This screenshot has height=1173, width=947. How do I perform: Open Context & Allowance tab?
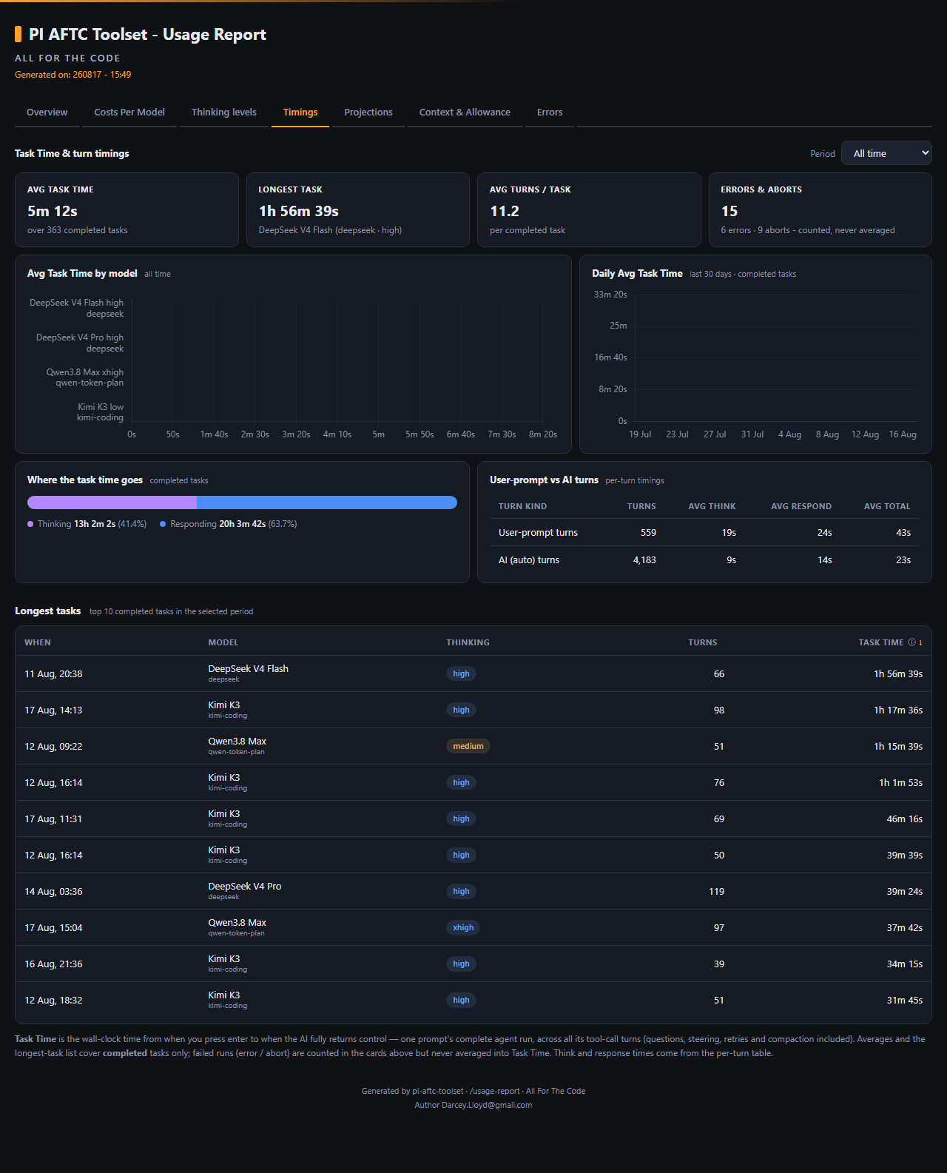tap(465, 112)
